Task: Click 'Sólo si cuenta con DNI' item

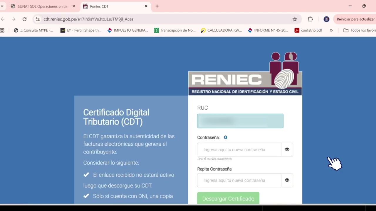Action: (x=133, y=196)
